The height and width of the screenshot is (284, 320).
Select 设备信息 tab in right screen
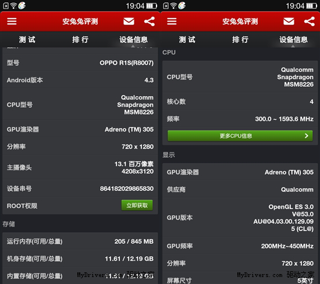(x=293, y=40)
